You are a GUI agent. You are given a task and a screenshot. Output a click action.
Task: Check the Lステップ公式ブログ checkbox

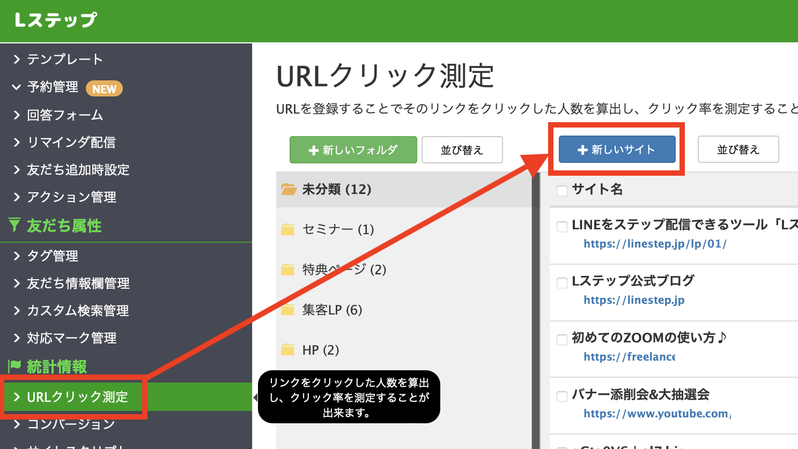[x=562, y=282]
